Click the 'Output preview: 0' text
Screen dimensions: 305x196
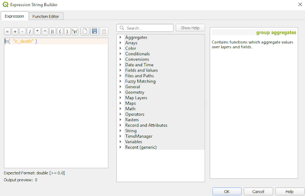20,180
